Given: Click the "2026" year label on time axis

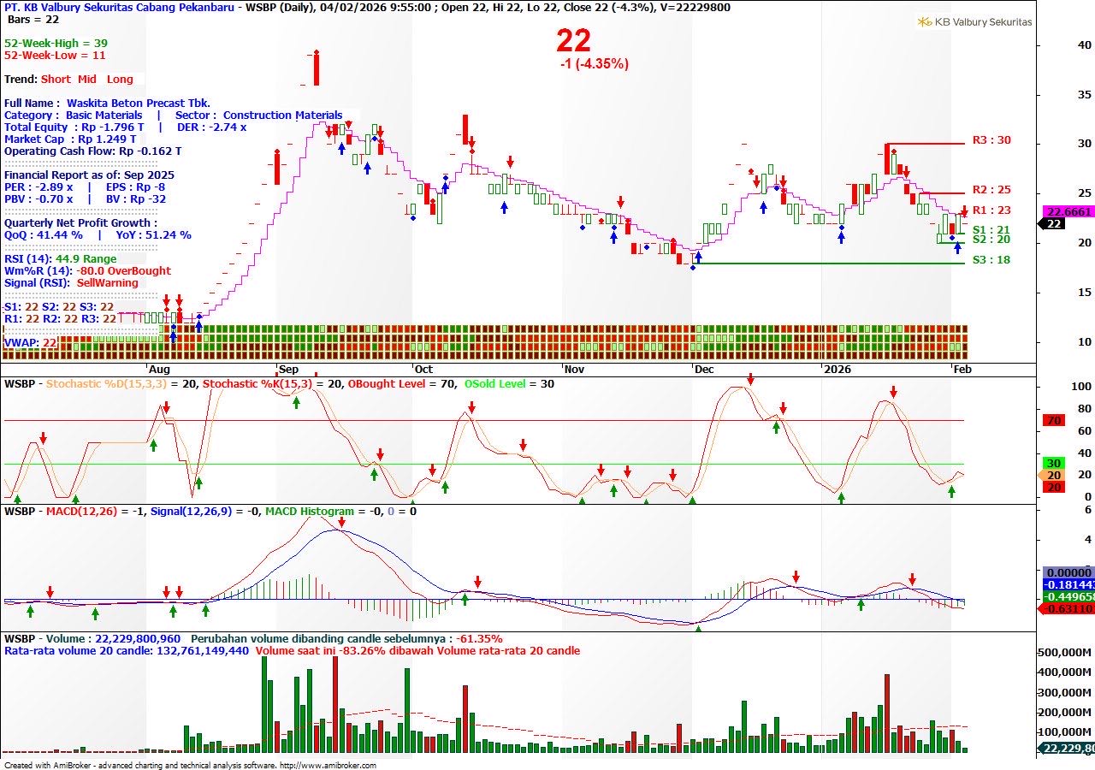Looking at the screenshot, I should pyautogui.click(x=837, y=370).
